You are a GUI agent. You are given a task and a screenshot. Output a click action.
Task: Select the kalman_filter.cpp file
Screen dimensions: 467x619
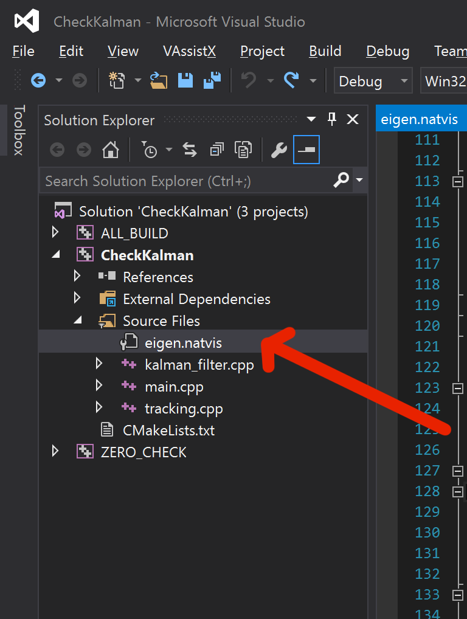(199, 365)
